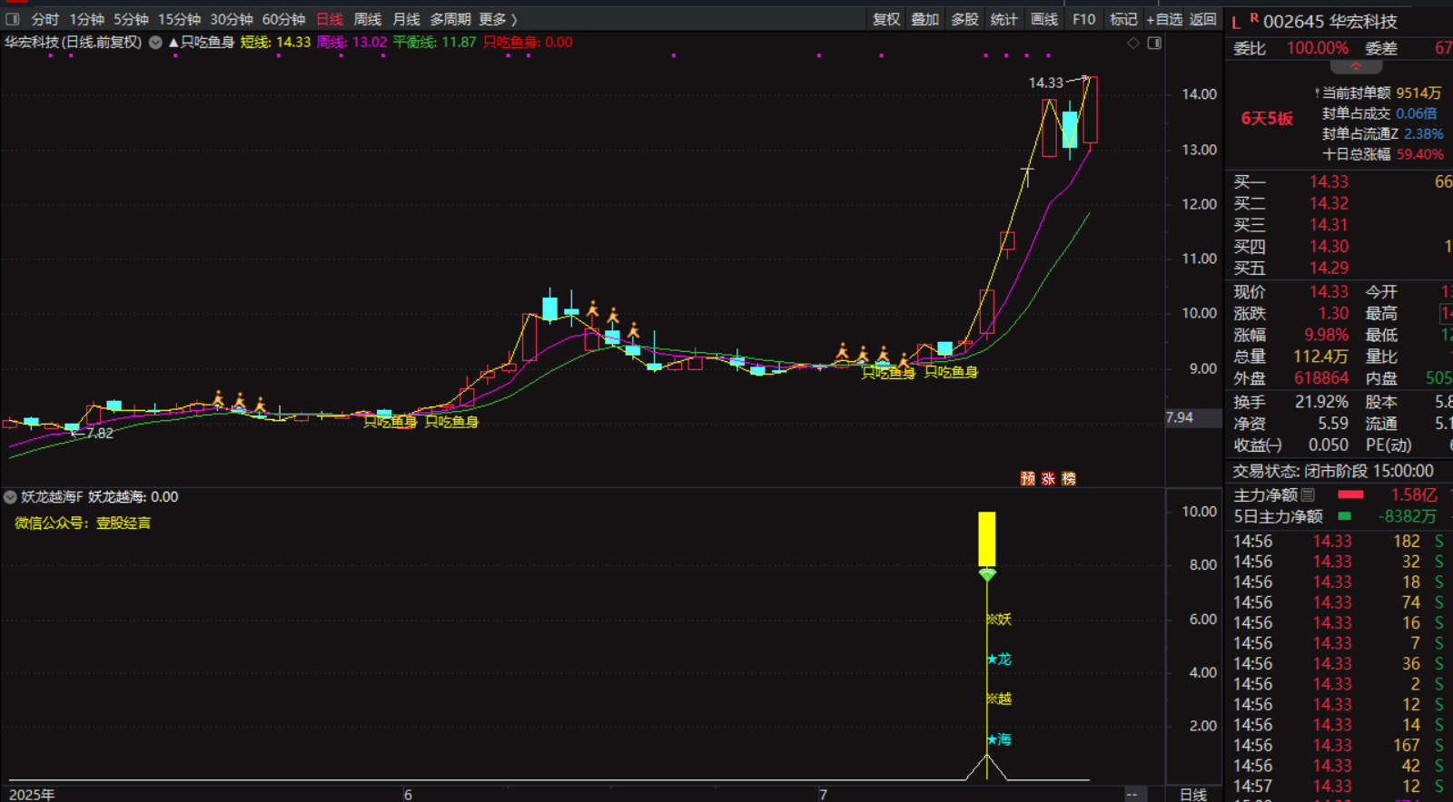Open dropdown next to 华宏科技 chart title
Image resolution: width=1453 pixels, height=802 pixels.
[x=155, y=43]
